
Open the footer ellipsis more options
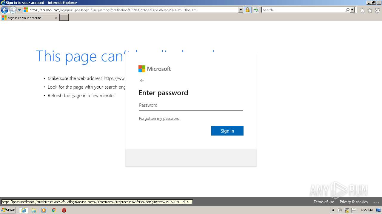coord(376,202)
